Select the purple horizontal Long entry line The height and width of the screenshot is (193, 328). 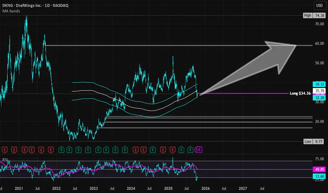coord(242,93)
